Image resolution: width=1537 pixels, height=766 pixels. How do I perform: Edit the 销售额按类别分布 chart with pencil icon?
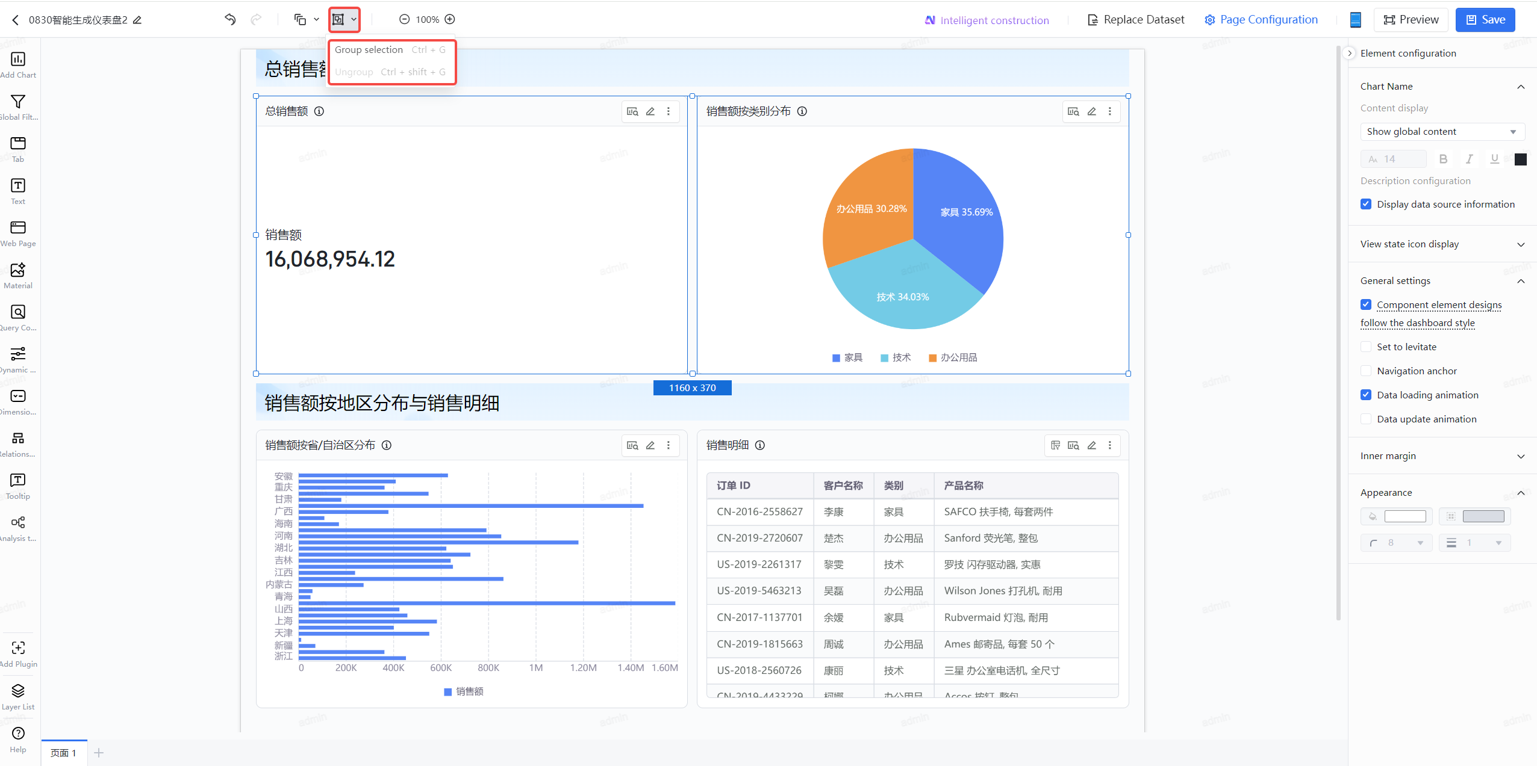[x=1091, y=111]
